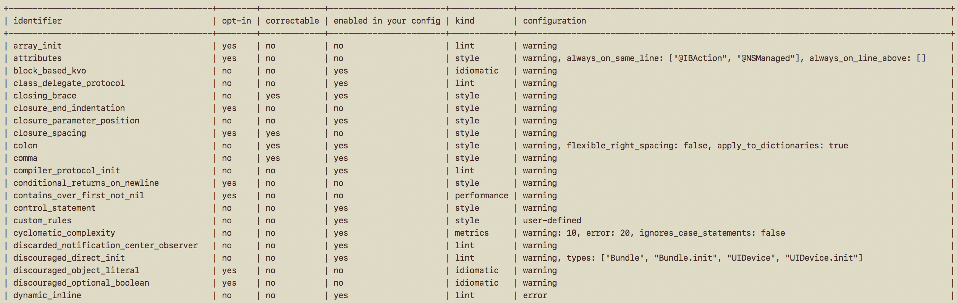Click the 'user-defined' configuration value

pyautogui.click(x=552, y=220)
